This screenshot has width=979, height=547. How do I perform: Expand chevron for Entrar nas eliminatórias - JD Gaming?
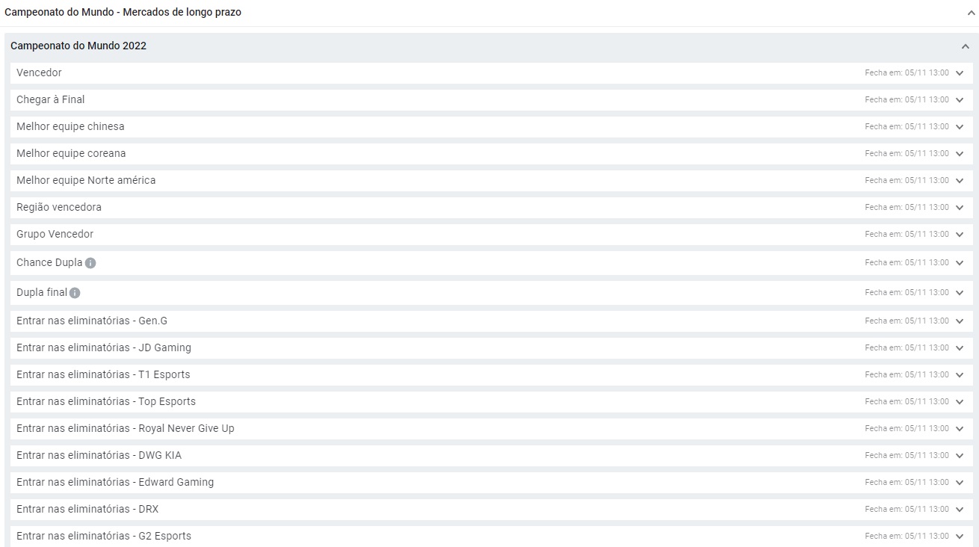pyautogui.click(x=960, y=348)
